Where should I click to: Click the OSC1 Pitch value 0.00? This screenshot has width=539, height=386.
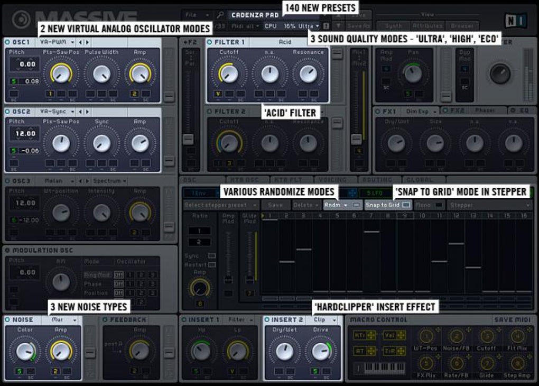coord(25,65)
